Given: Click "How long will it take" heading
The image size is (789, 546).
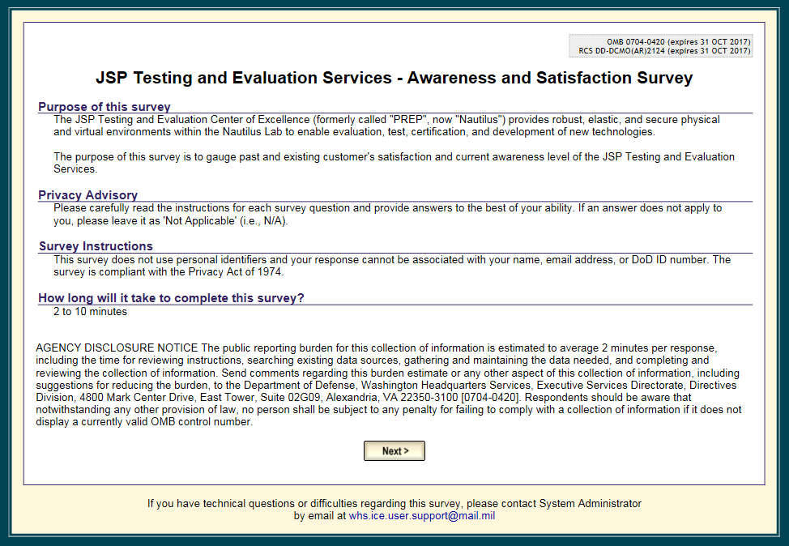Looking at the screenshot, I should coord(171,298).
